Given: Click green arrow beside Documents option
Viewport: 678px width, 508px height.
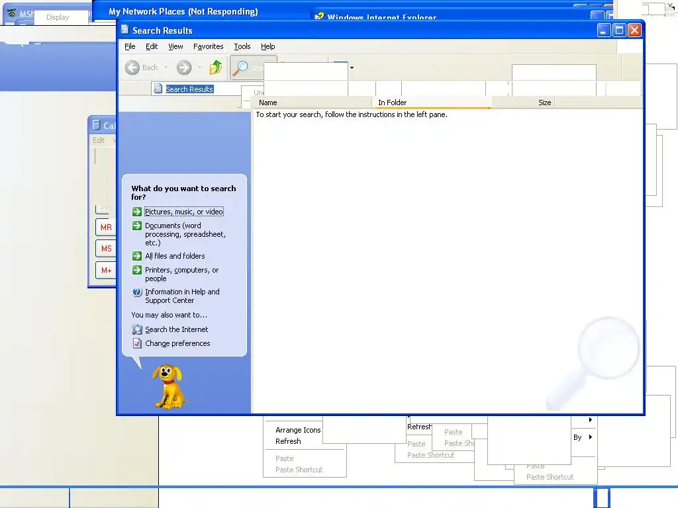Looking at the screenshot, I should pos(137,226).
